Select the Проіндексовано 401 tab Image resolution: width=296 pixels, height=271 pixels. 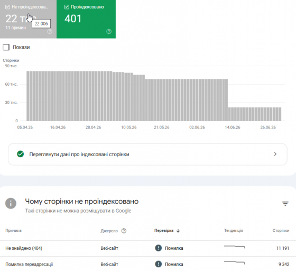point(86,19)
